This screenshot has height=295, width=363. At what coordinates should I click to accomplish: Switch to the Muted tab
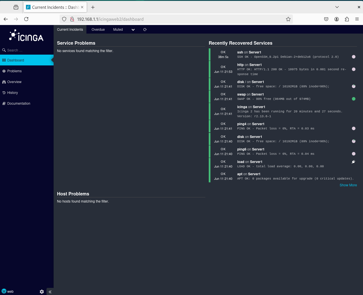[118, 30]
